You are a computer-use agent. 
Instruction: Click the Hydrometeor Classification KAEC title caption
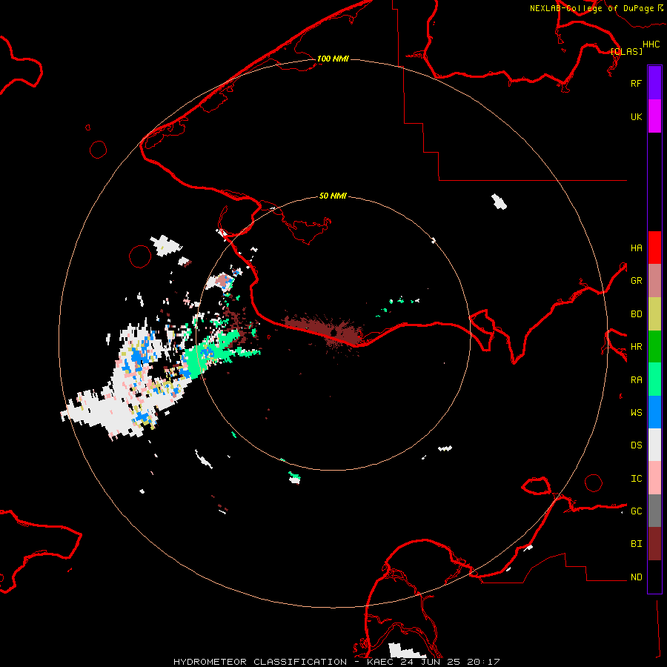(x=336, y=662)
